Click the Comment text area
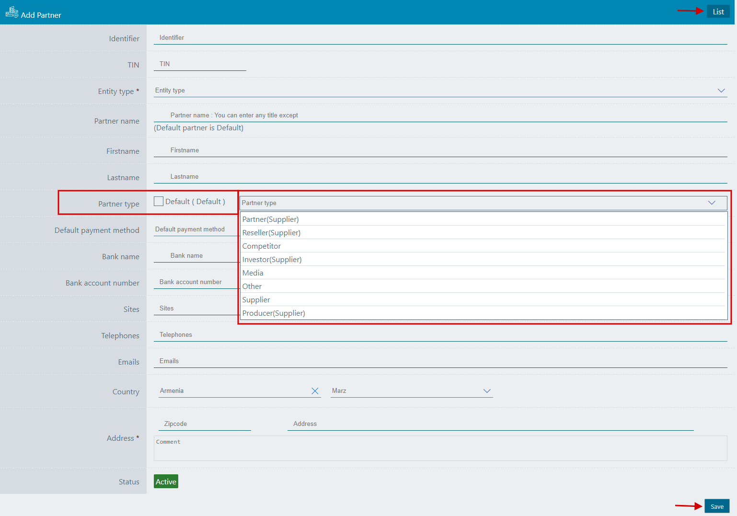Viewport: 737px width, 516px height. (x=440, y=448)
